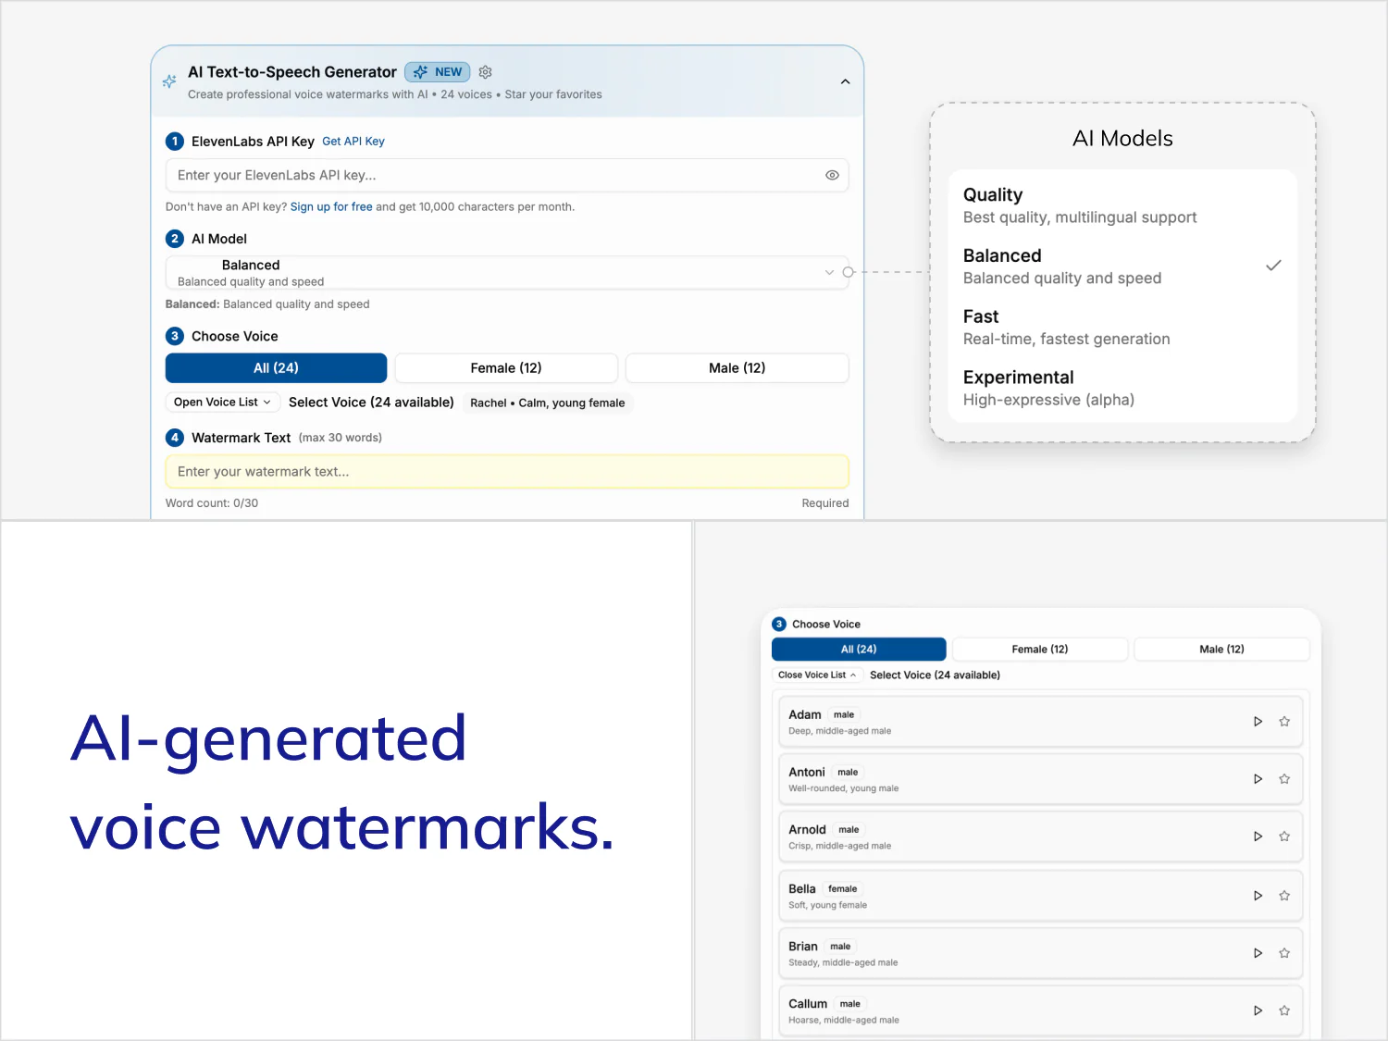
Task: Expand the Open Voice List dropdown
Action: tap(222, 403)
